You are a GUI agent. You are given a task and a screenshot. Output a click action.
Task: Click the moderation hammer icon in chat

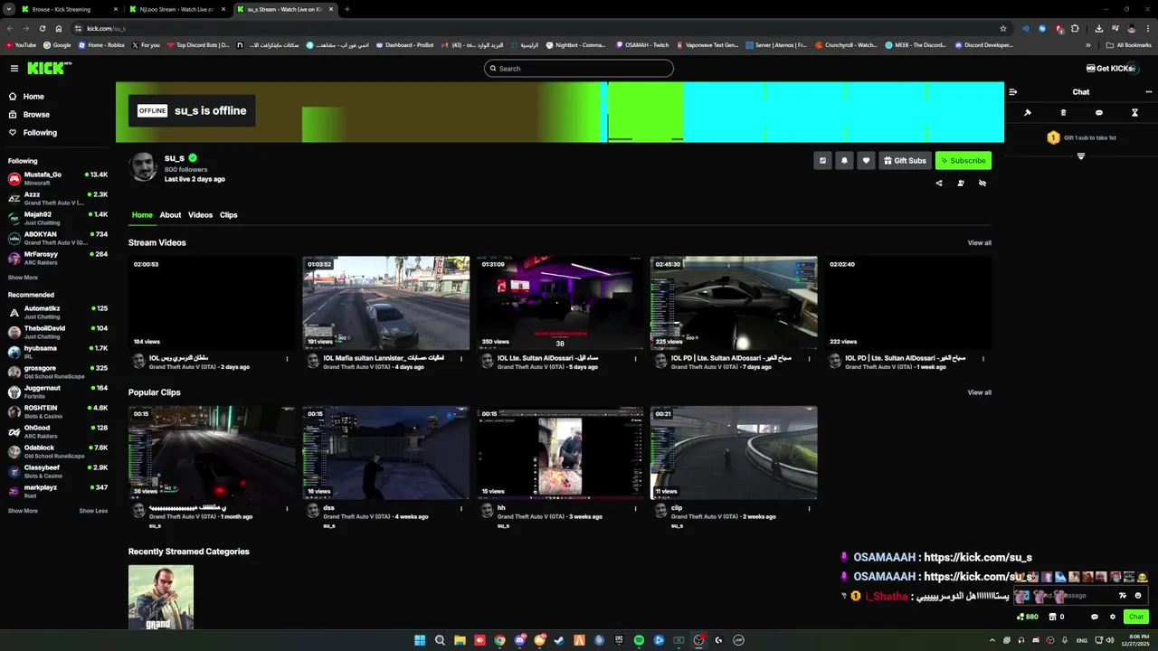[1028, 113]
